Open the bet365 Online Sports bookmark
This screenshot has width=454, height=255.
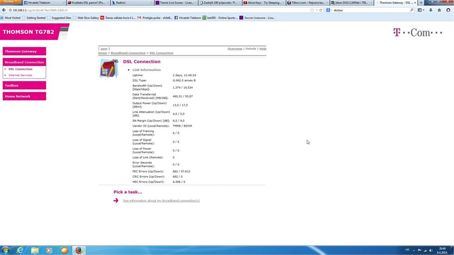[x=220, y=18]
